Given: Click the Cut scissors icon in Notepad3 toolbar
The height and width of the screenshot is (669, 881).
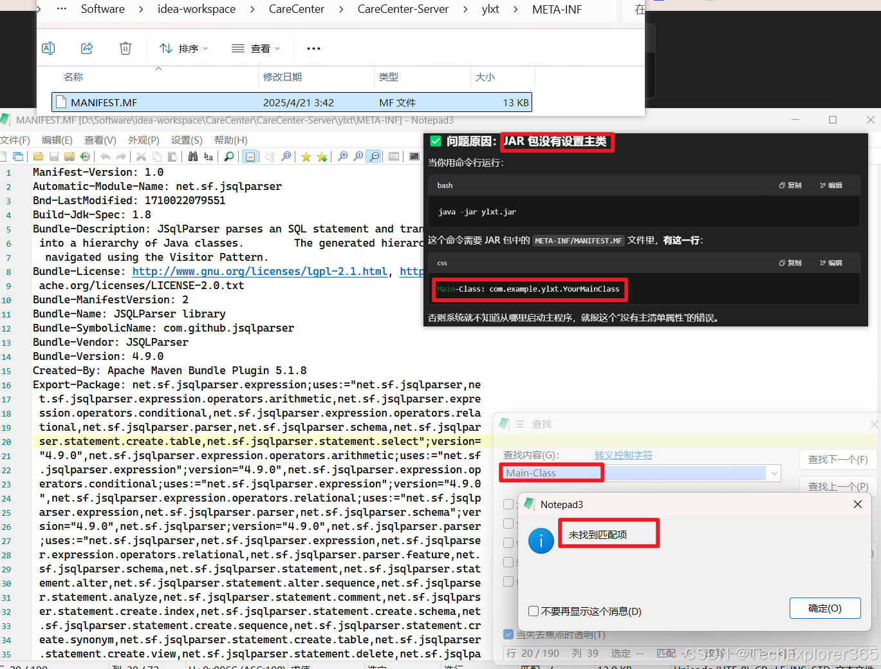Looking at the screenshot, I should pos(141,156).
